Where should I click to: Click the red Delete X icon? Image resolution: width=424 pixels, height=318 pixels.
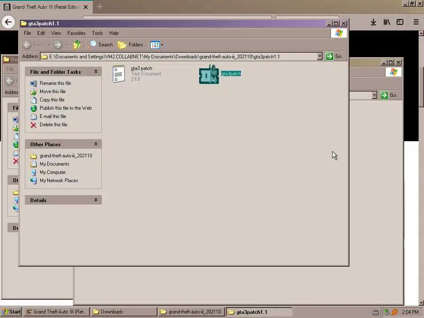coord(34,125)
